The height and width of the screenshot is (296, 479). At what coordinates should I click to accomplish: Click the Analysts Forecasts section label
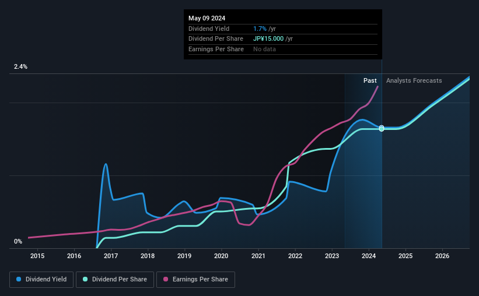pyautogui.click(x=414, y=80)
